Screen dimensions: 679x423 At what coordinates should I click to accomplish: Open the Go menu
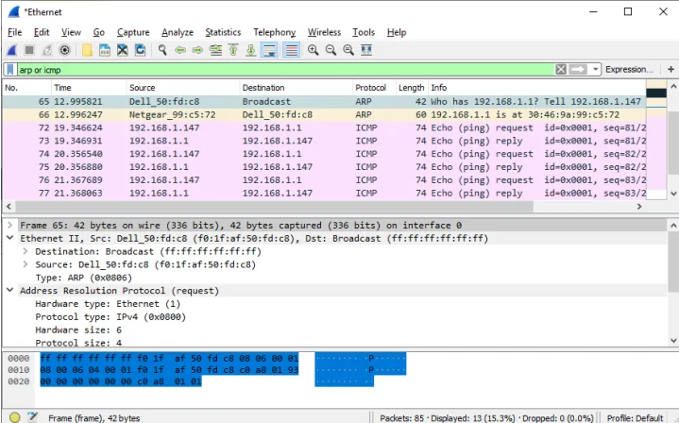(x=99, y=32)
